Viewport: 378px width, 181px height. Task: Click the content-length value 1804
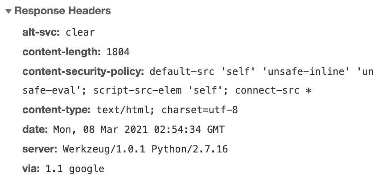click(x=118, y=52)
